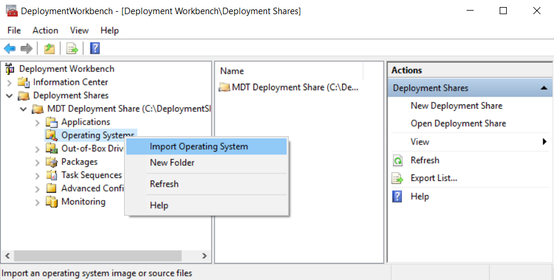Expand the Applications node
Screen dimensions: 554x280
tap(37, 123)
